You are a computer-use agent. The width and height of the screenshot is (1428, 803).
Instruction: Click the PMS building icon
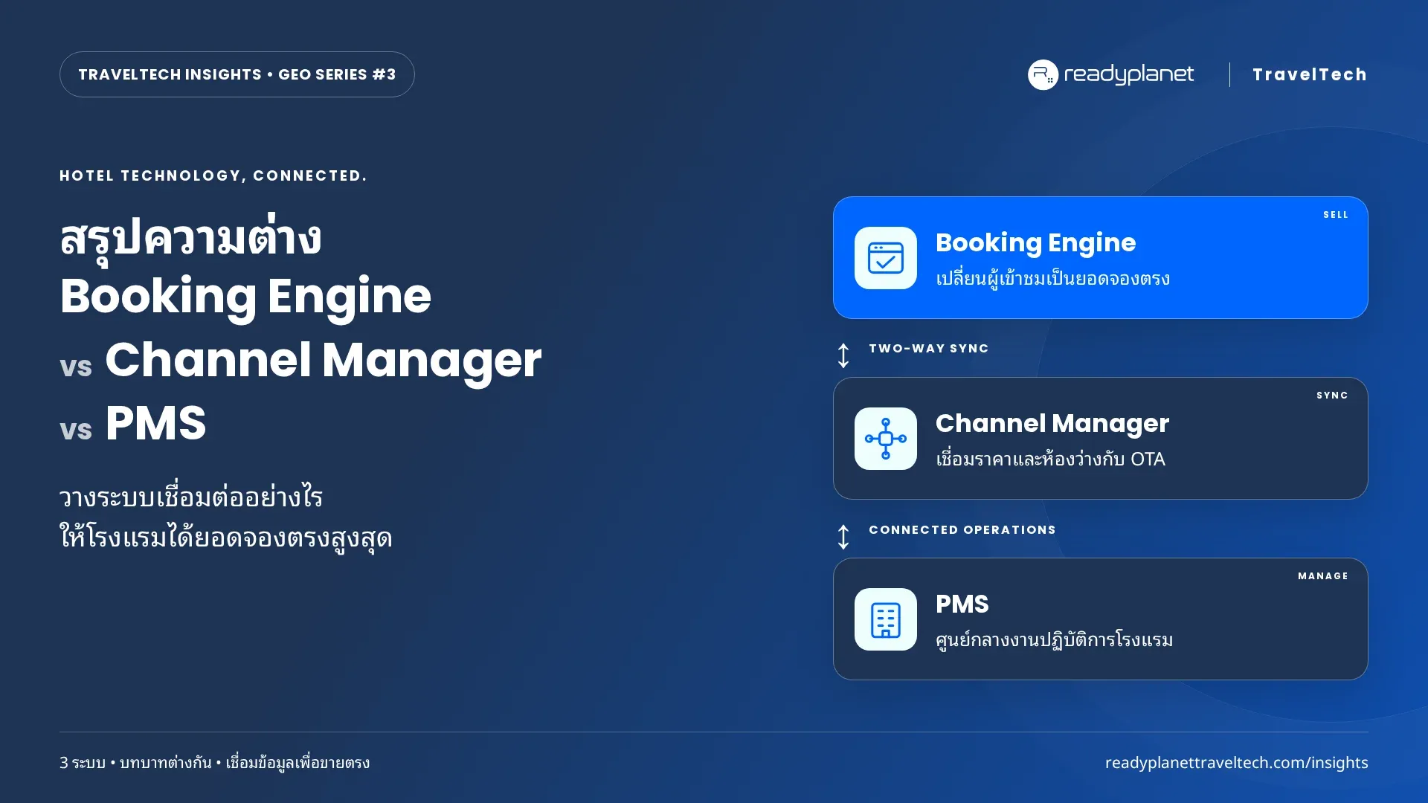tap(885, 619)
